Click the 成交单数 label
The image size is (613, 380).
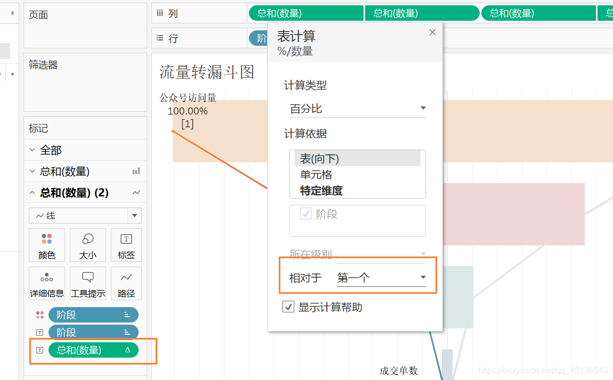click(x=399, y=370)
